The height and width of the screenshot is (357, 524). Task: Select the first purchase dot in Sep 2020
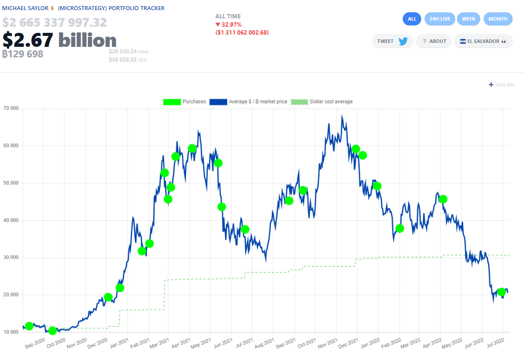pyautogui.click(x=29, y=326)
